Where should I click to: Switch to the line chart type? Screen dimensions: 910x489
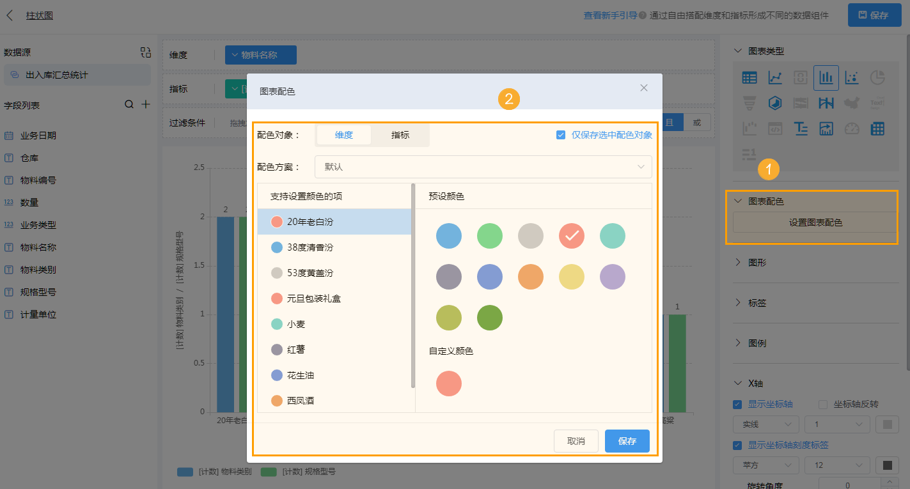[774, 77]
